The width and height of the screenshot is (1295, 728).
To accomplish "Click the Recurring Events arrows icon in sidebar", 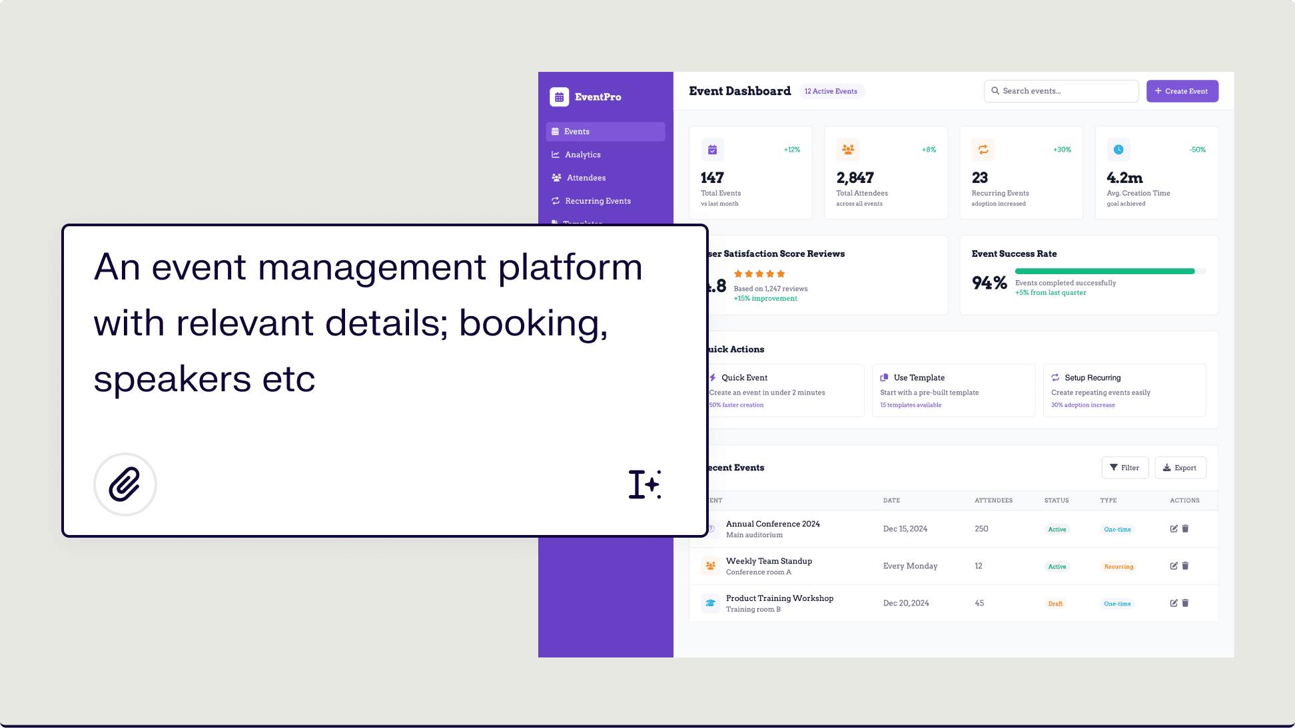I will [x=556, y=200].
